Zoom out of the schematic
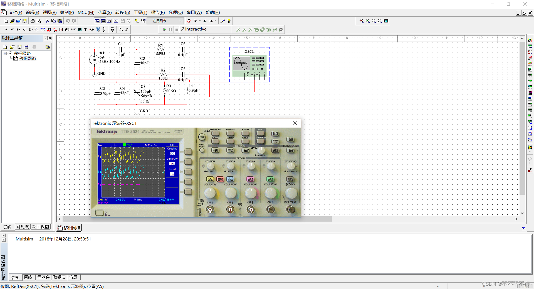Screen dimensions: 534x289 (368, 21)
